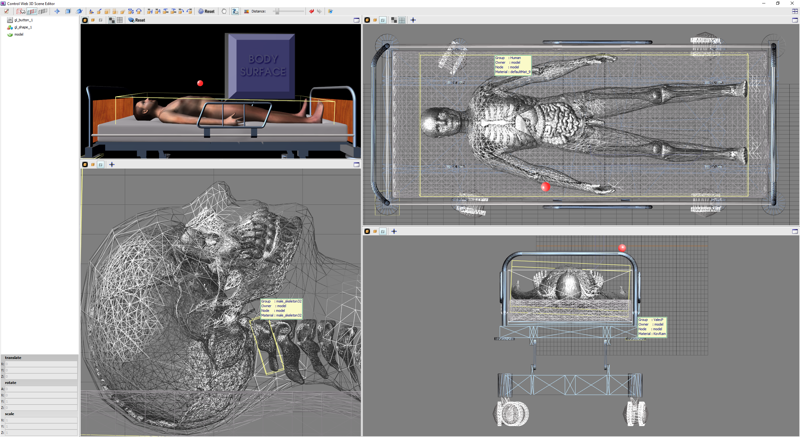Select gl_button_1 in scene tree
Image resolution: width=800 pixels, height=437 pixels.
point(23,20)
